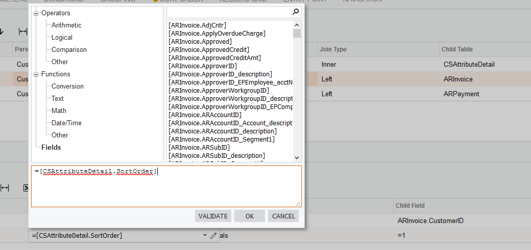Click the search magnifier icon in the field filter
531x250 pixels.
click(296, 12)
